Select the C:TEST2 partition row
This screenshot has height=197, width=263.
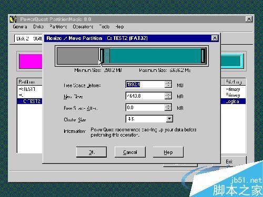tap(29, 101)
